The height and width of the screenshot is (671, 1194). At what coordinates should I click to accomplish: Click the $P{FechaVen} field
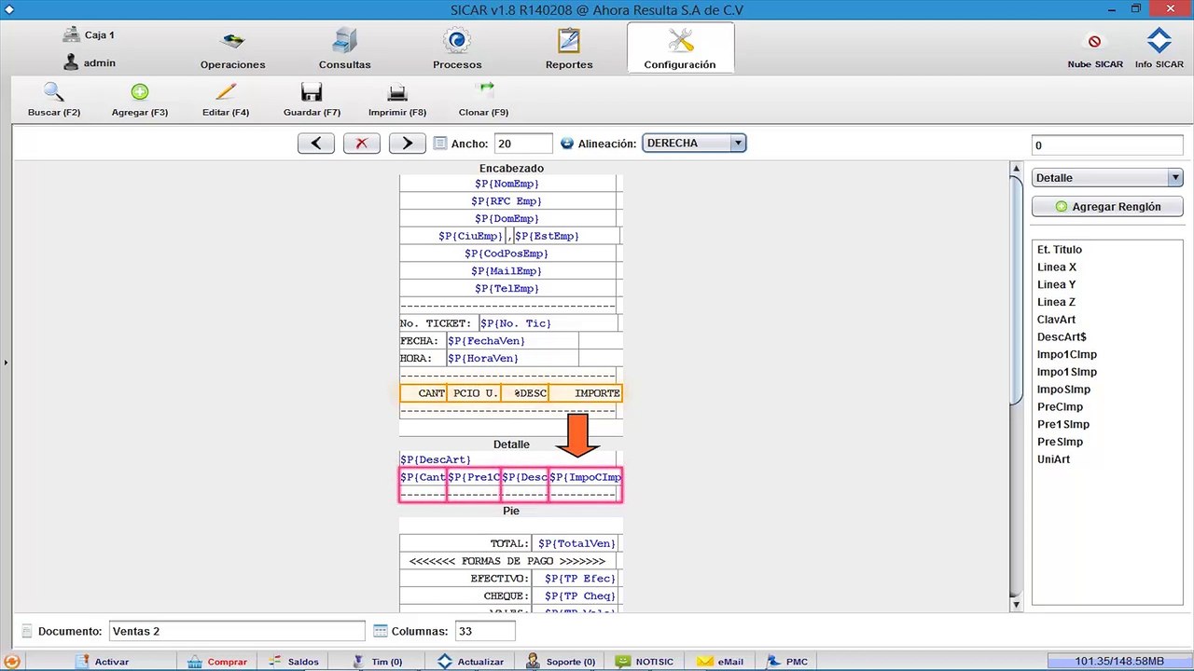point(512,341)
